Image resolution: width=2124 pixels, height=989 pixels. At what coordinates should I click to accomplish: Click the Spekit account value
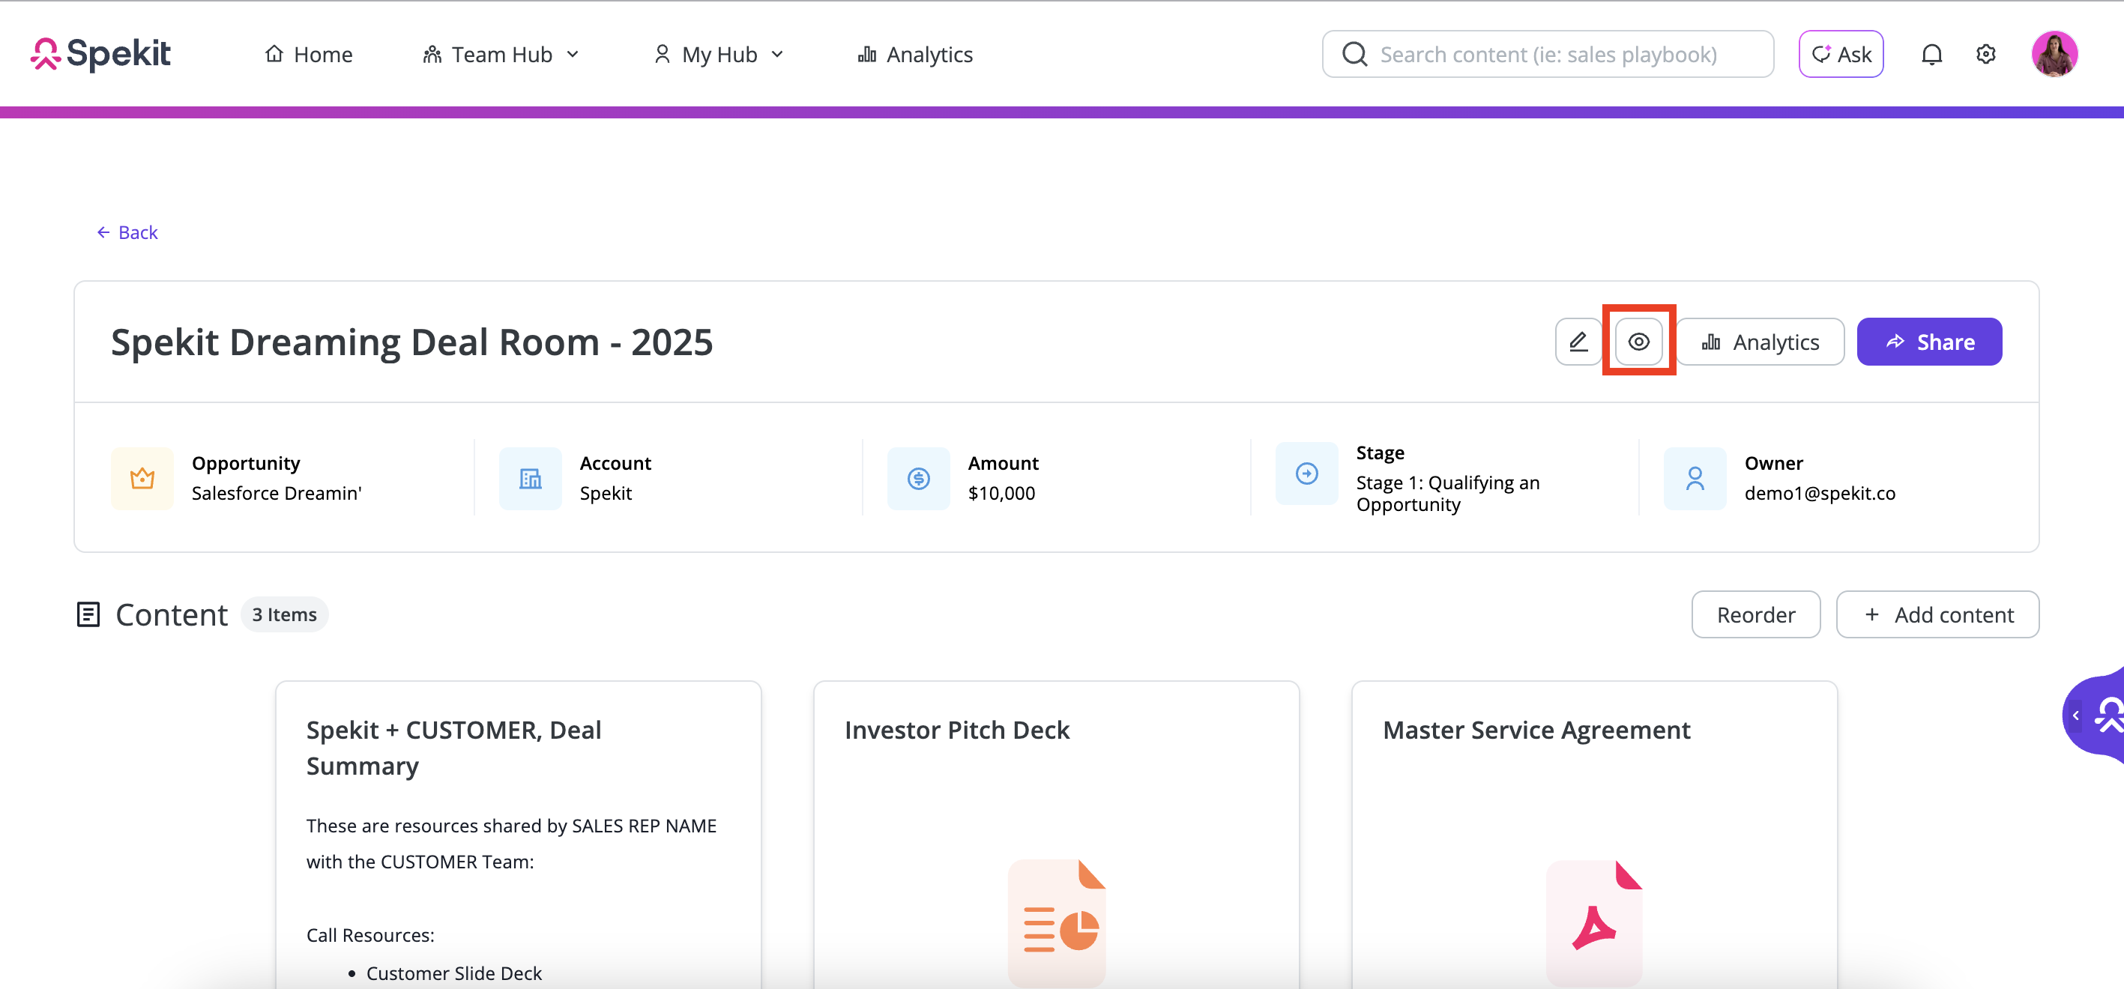tap(606, 493)
